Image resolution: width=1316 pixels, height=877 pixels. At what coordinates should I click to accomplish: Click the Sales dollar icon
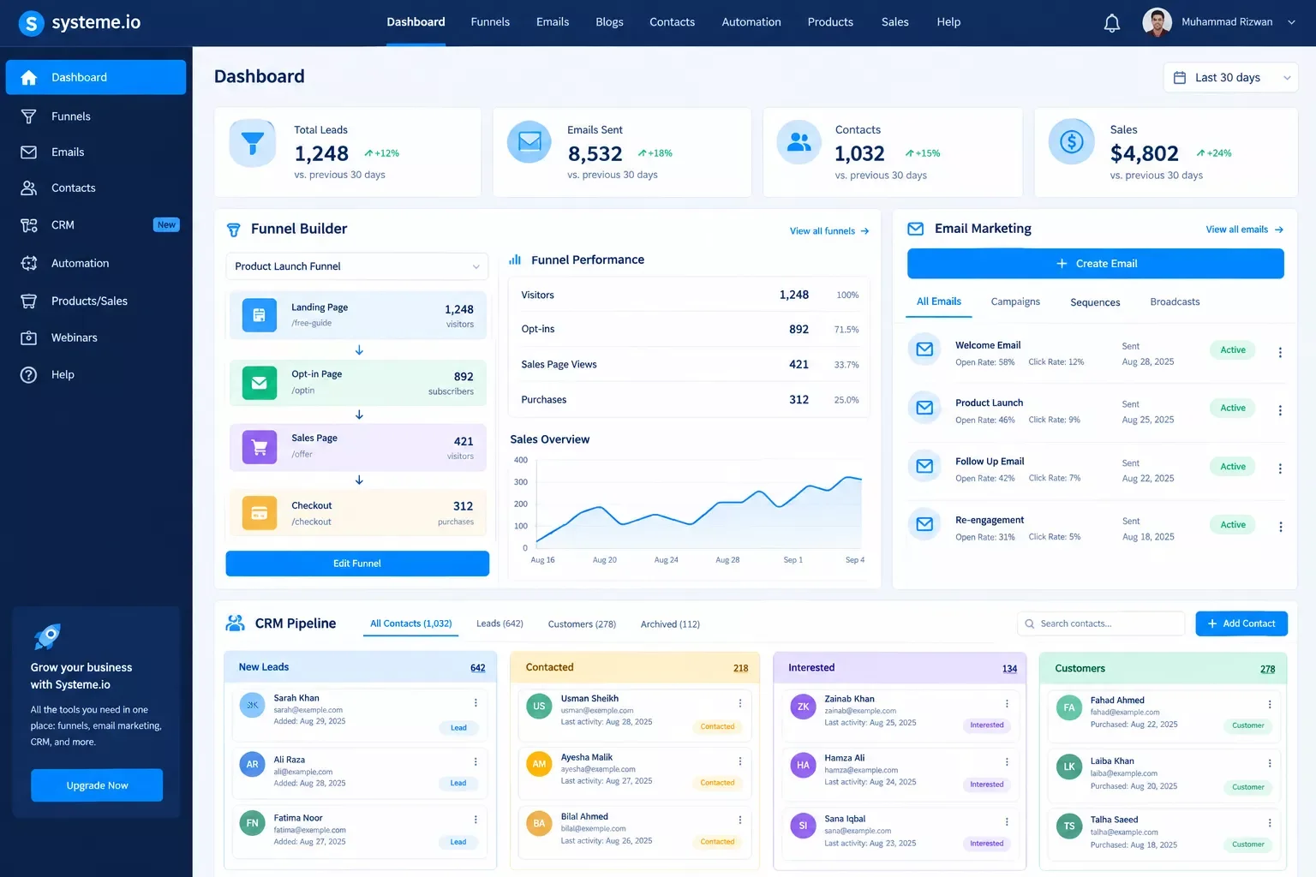coord(1072,142)
